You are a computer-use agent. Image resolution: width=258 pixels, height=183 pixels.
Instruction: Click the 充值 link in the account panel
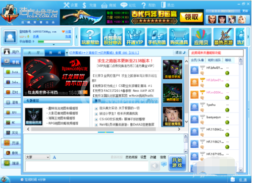click(x=68, y=36)
